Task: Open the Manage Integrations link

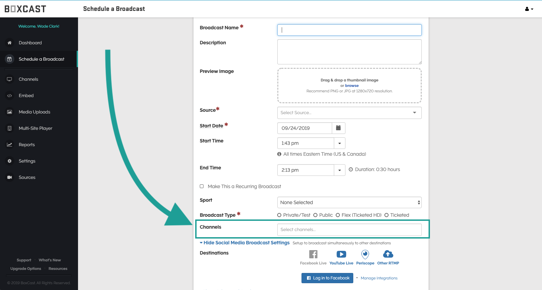Action: (x=379, y=278)
